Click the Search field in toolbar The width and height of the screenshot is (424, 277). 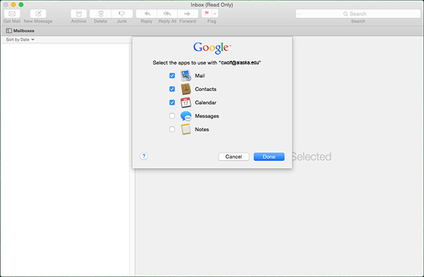358,14
